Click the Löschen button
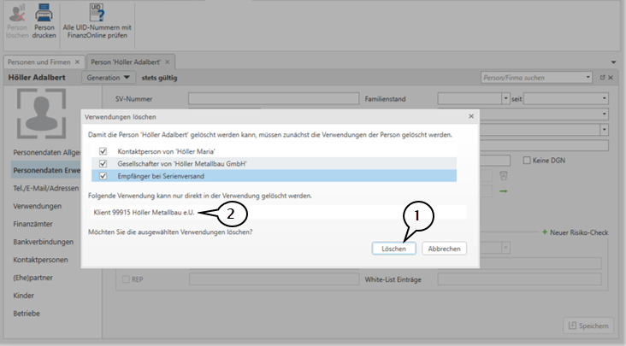 pos(394,249)
